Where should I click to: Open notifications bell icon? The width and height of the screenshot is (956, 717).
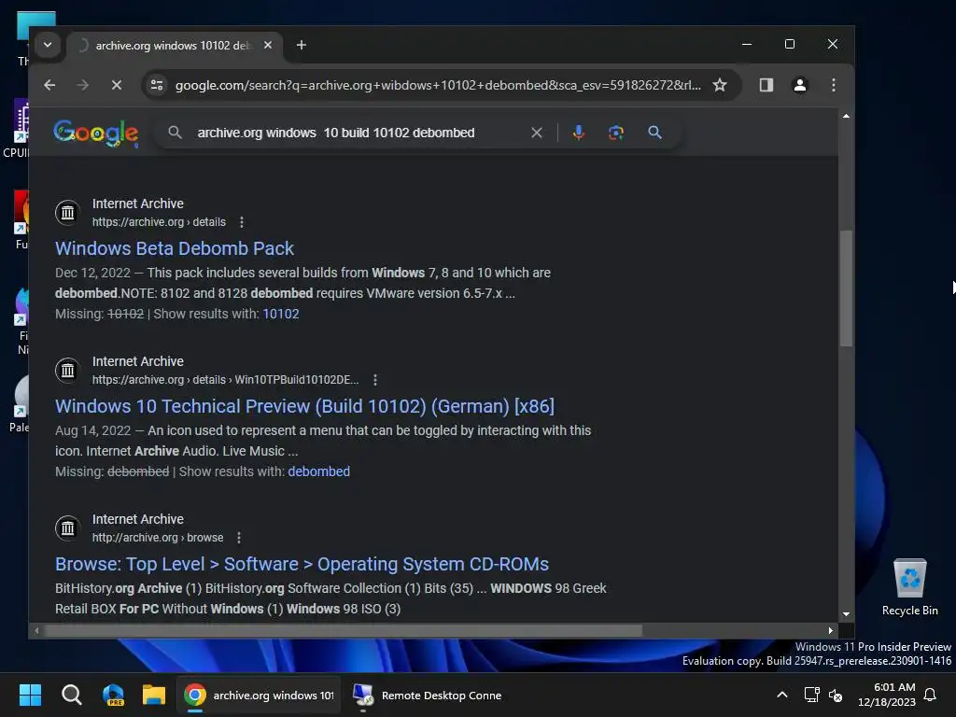click(931, 695)
